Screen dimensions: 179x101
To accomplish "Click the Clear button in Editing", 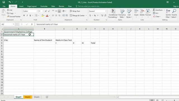I will (x=157, y=17).
